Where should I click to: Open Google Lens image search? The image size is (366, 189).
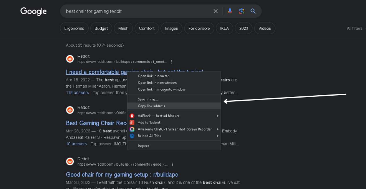(242, 11)
